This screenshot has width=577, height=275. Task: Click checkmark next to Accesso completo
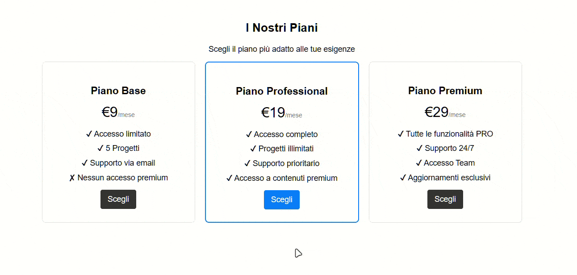point(249,134)
